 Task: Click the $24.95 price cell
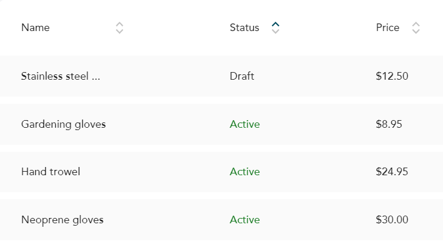tap(392, 172)
